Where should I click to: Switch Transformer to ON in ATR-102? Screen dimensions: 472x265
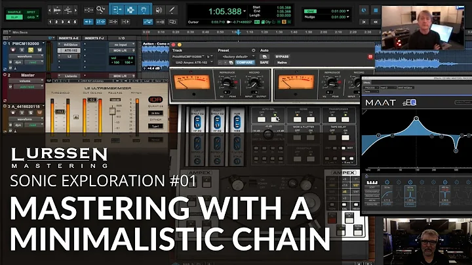click(345, 119)
